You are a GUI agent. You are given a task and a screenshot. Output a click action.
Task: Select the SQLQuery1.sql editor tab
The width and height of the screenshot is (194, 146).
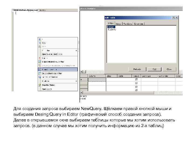25,10
